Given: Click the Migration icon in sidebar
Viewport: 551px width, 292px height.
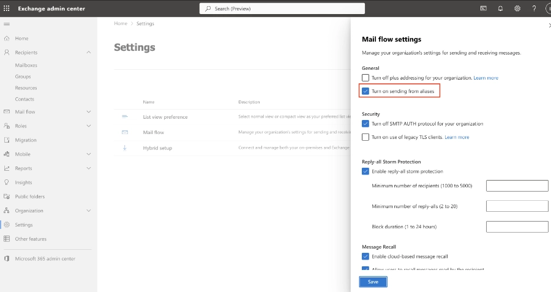Looking at the screenshot, I should pos(7,140).
